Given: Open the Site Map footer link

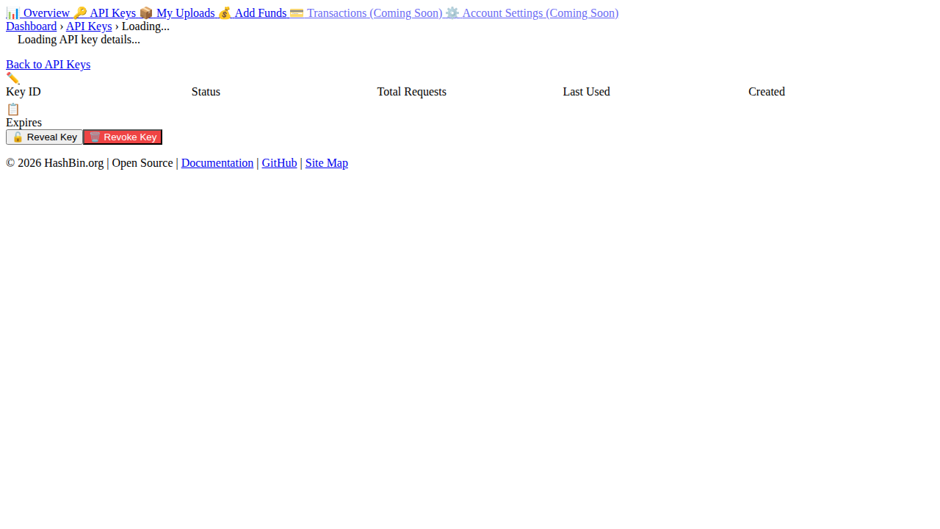Looking at the screenshot, I should [326, 163].
